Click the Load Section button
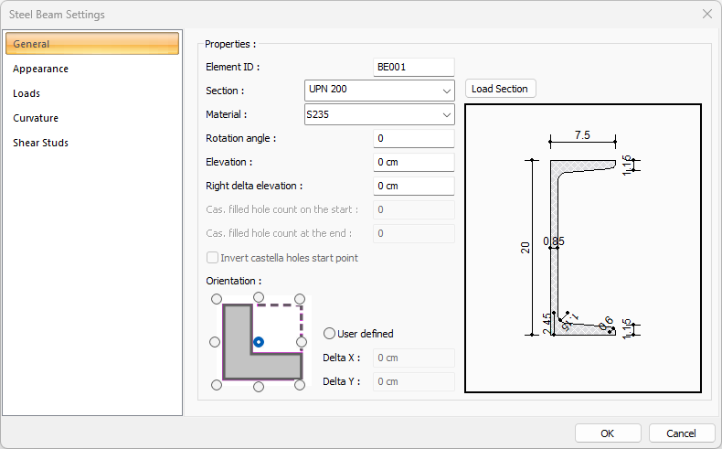The image size is (722, 449). tap(500, 89)
